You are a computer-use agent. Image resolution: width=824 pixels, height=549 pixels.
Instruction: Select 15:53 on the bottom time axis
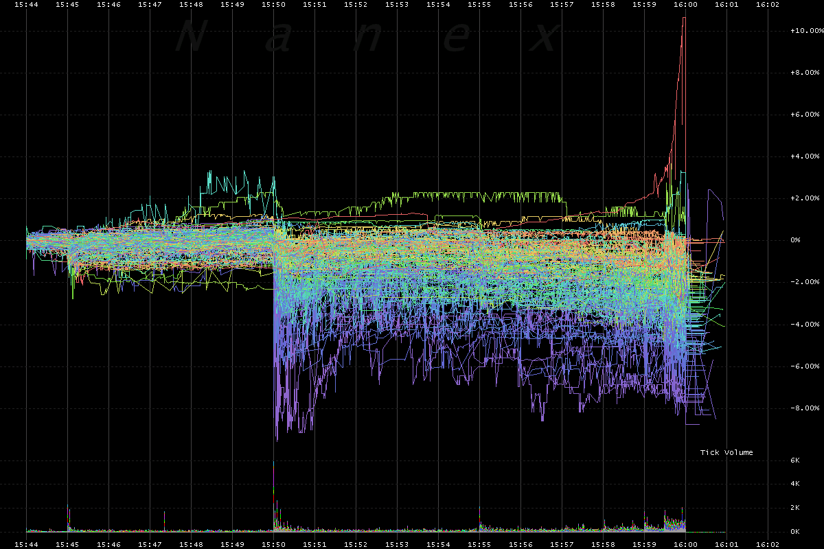click(397, 544)
